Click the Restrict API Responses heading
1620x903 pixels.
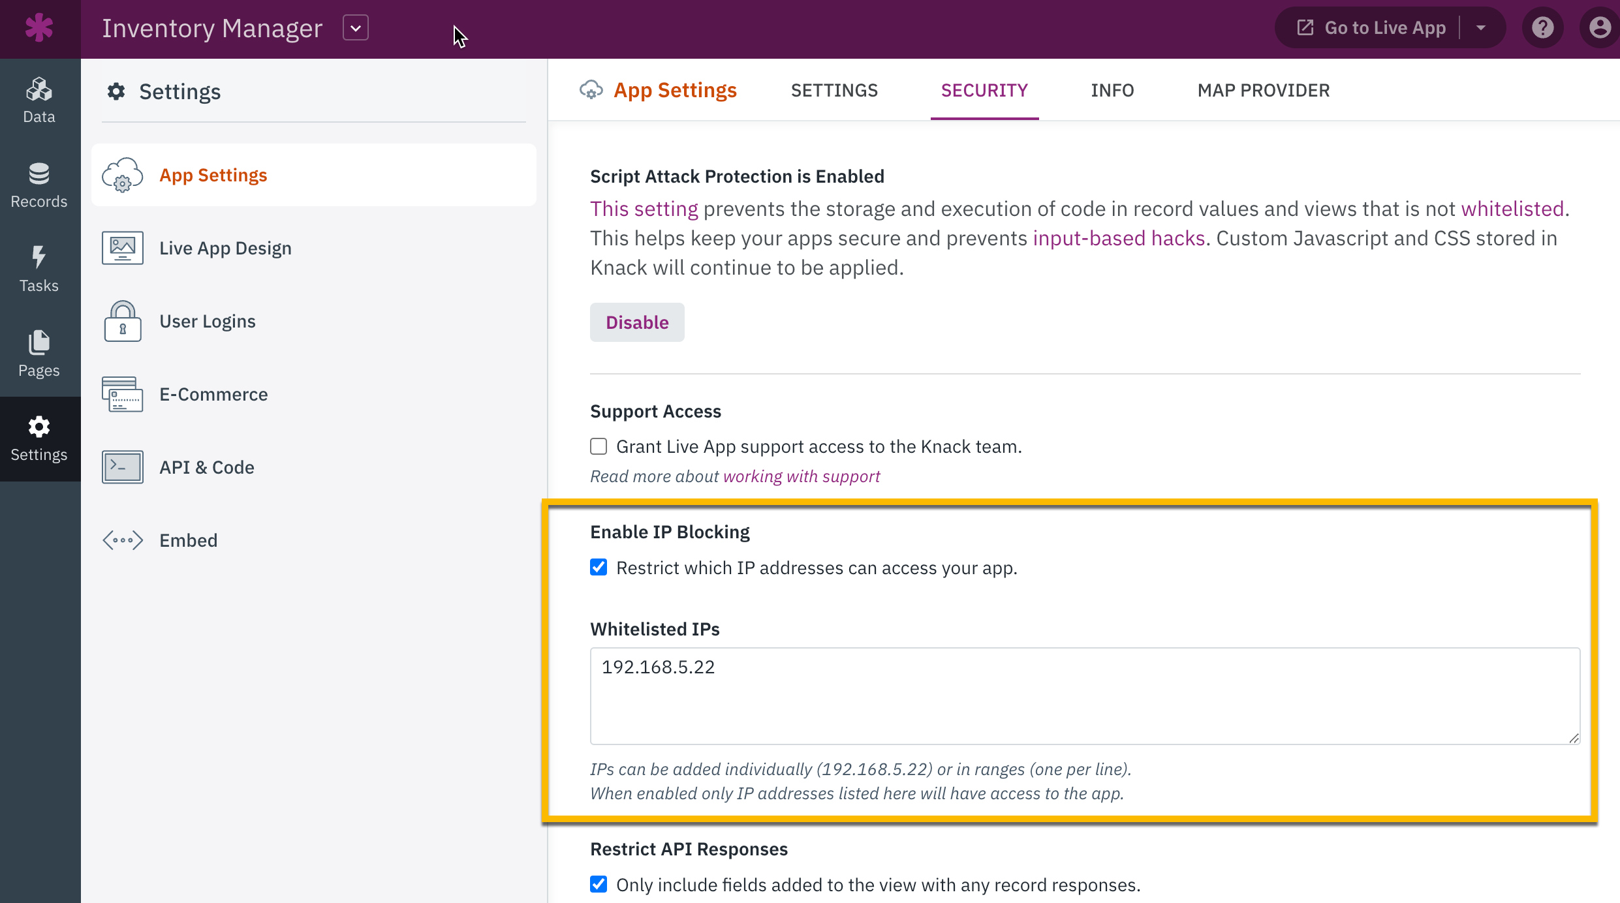689,849
